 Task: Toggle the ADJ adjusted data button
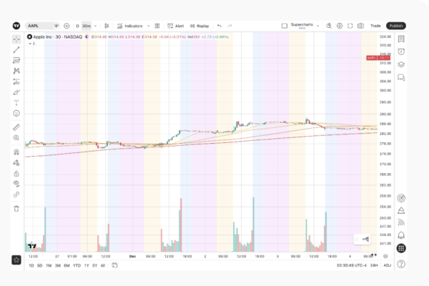(x=387, y=265)
